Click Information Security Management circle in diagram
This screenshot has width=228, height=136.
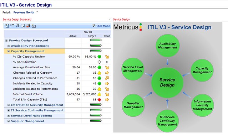coord(202,105)
